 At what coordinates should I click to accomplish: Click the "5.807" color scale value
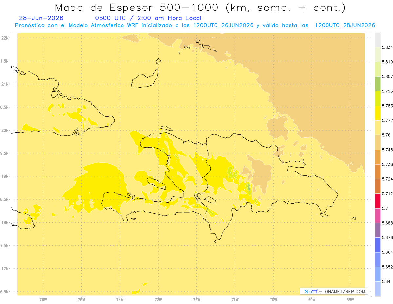click(387, 76)
